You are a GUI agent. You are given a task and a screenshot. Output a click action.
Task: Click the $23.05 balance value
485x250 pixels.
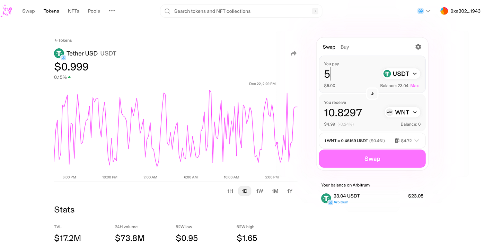[416, 196]
